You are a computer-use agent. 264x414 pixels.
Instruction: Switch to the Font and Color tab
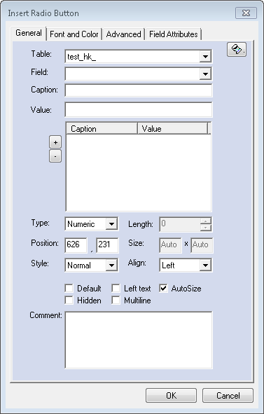coord(74,34)
